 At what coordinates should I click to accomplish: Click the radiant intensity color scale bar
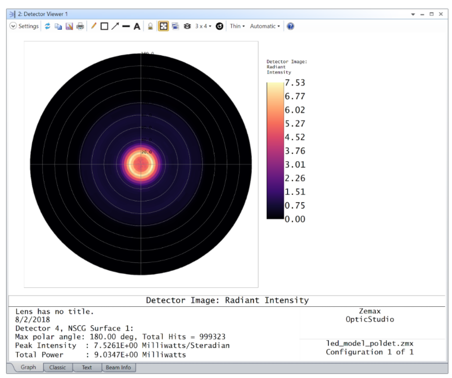tap(275, 150)
